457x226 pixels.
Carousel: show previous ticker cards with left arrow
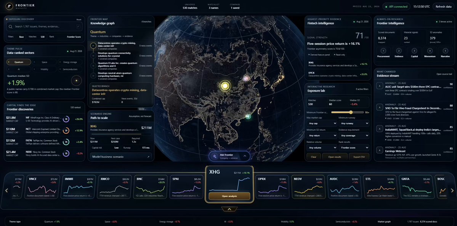[x=7, y=191]
